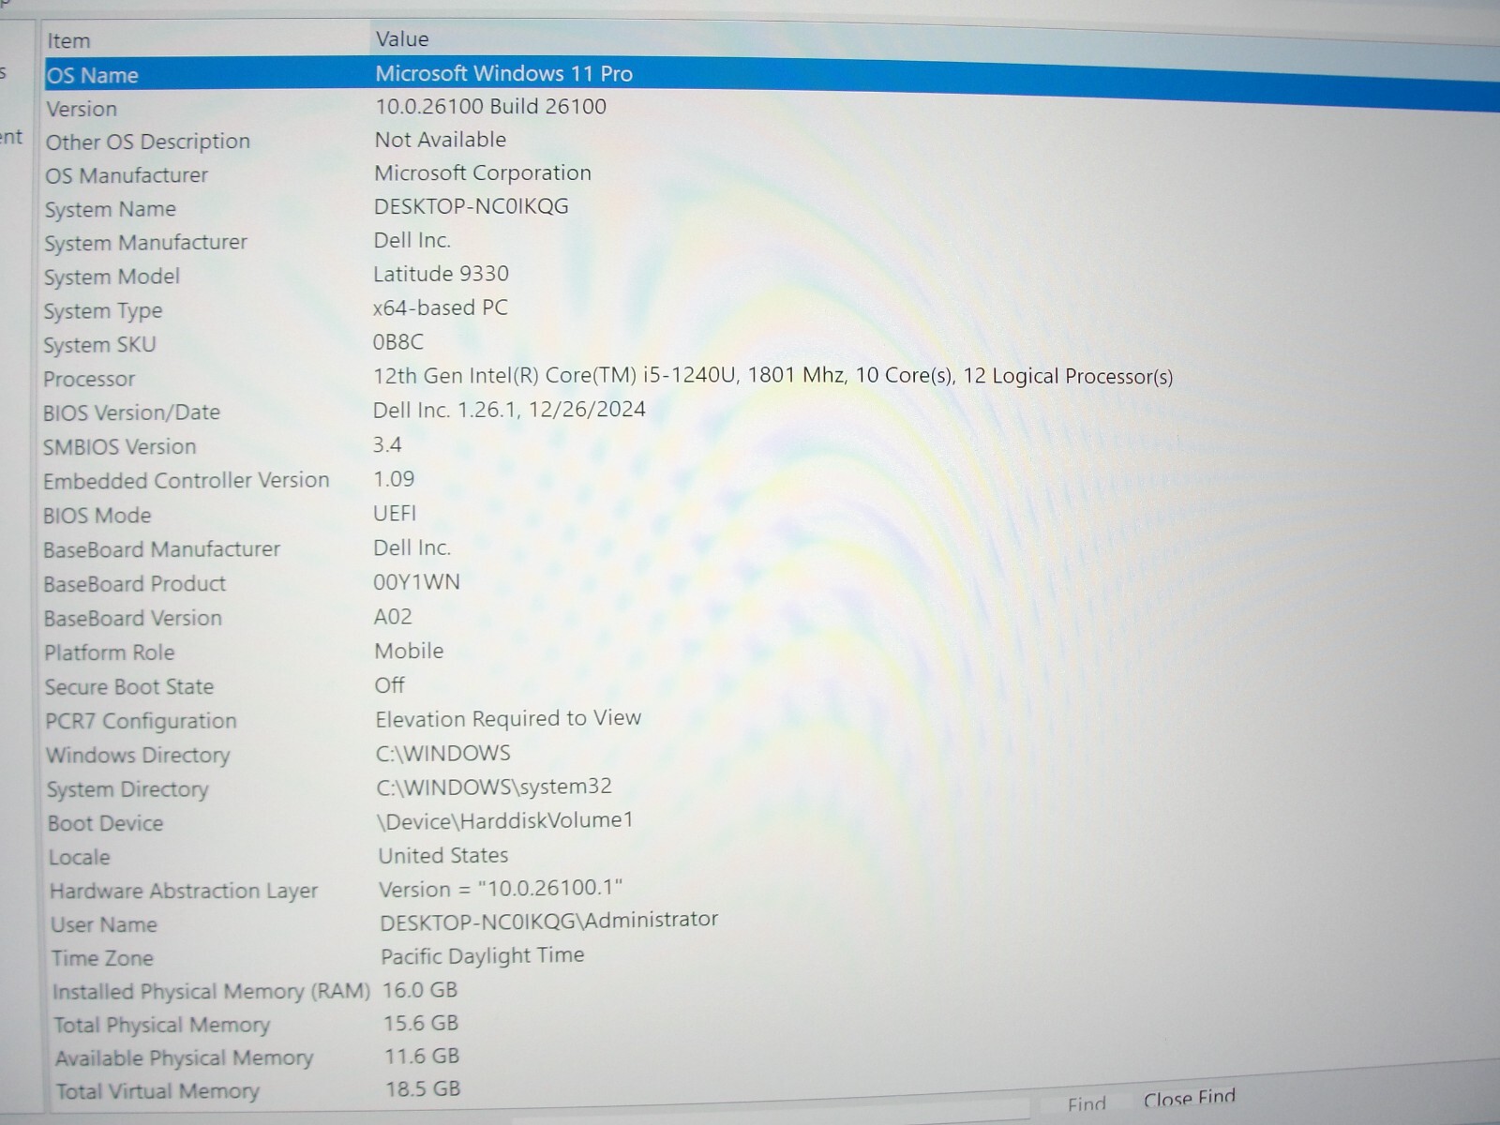Click the 15.6 GB value

[x=421, y=1024]
